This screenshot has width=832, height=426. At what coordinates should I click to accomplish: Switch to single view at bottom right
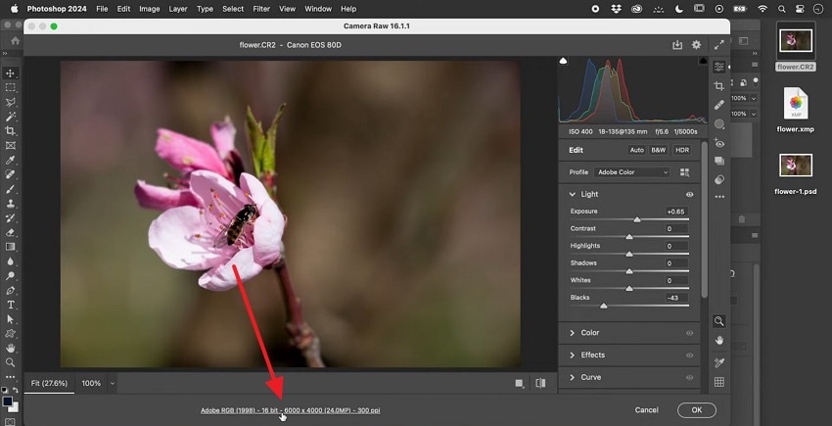[x=520, y=383]
